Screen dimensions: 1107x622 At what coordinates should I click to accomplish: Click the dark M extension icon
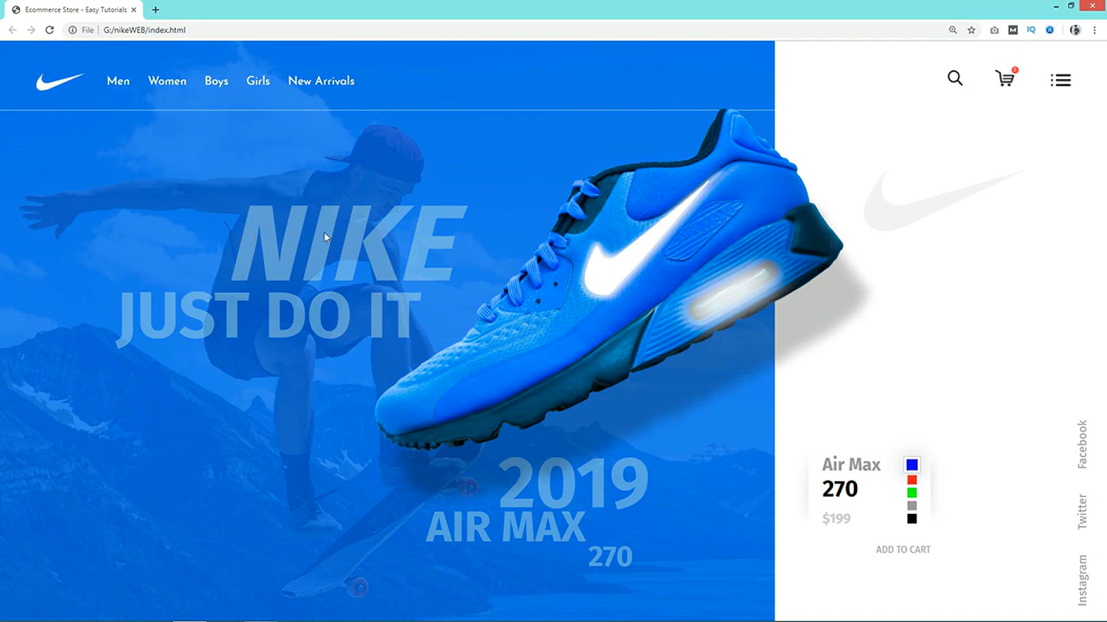pos(1013,30)
